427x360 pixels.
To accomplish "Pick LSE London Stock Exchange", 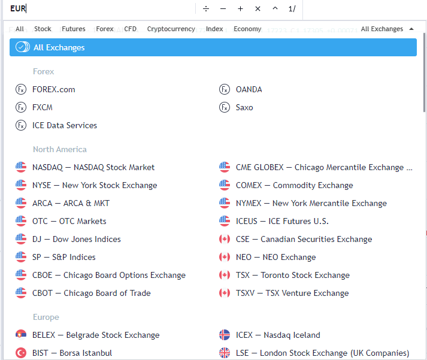I will click(322, 353).
